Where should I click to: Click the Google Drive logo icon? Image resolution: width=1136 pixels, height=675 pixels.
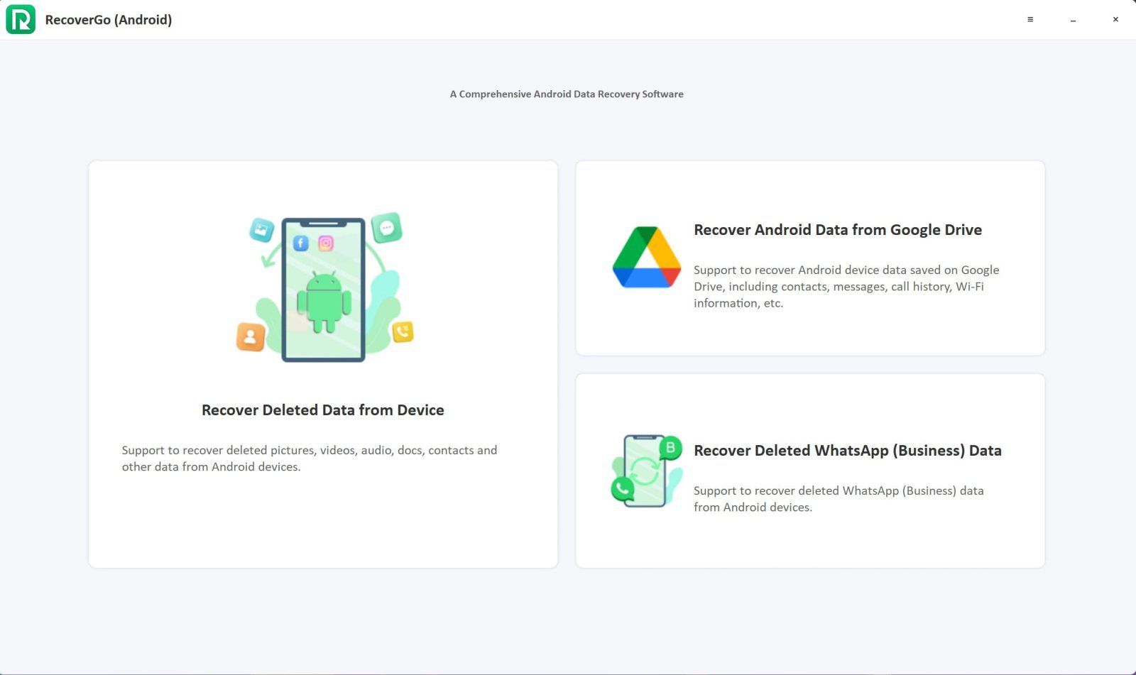[646, 257]
